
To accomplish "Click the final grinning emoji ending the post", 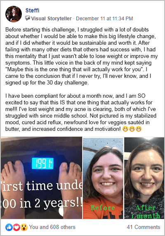I will tap(139, 129).
